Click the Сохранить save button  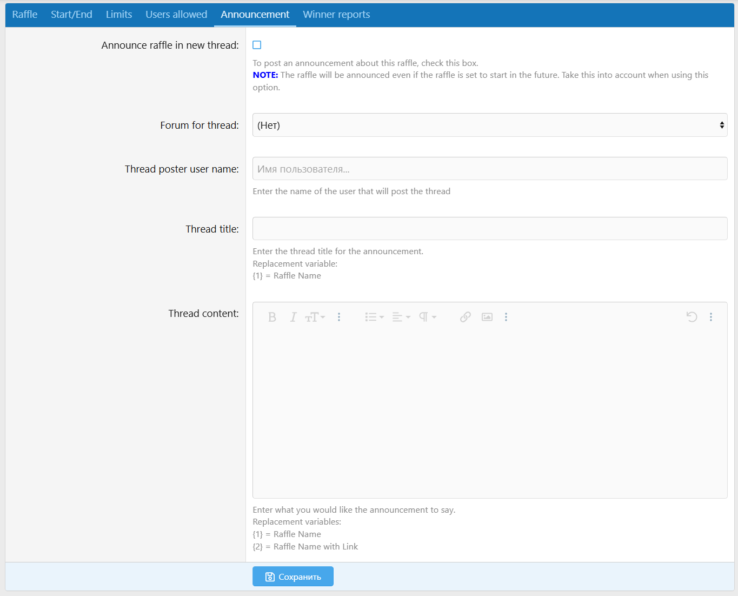pyautogui.click(x=293, y=577)
